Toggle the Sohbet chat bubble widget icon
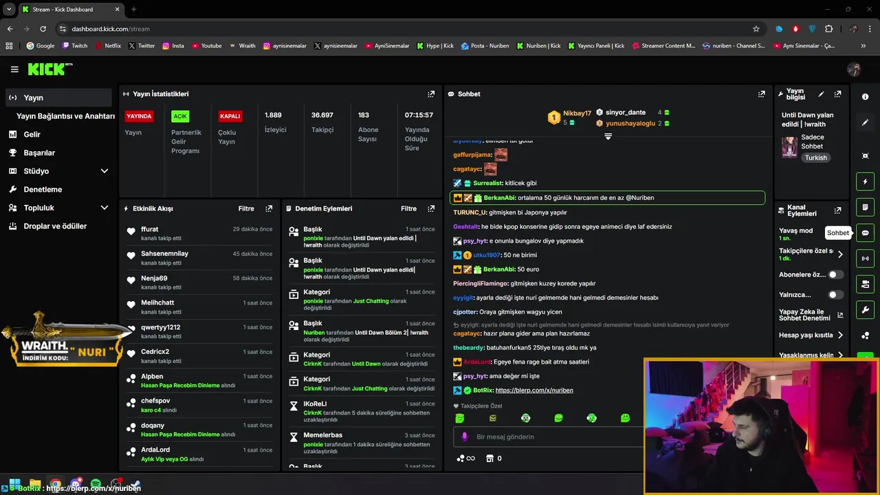Screen dimensions: 880x495 [865, 232]
